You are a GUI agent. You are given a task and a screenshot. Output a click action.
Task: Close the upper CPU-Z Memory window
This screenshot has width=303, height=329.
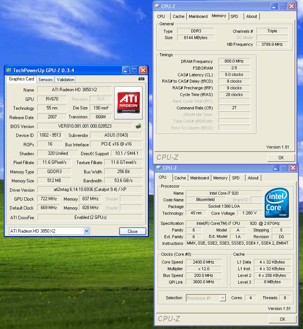(x=291, y=6)
